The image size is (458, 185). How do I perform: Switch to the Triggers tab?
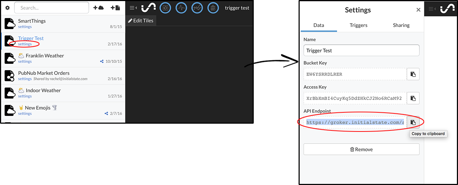coord(358,25)
